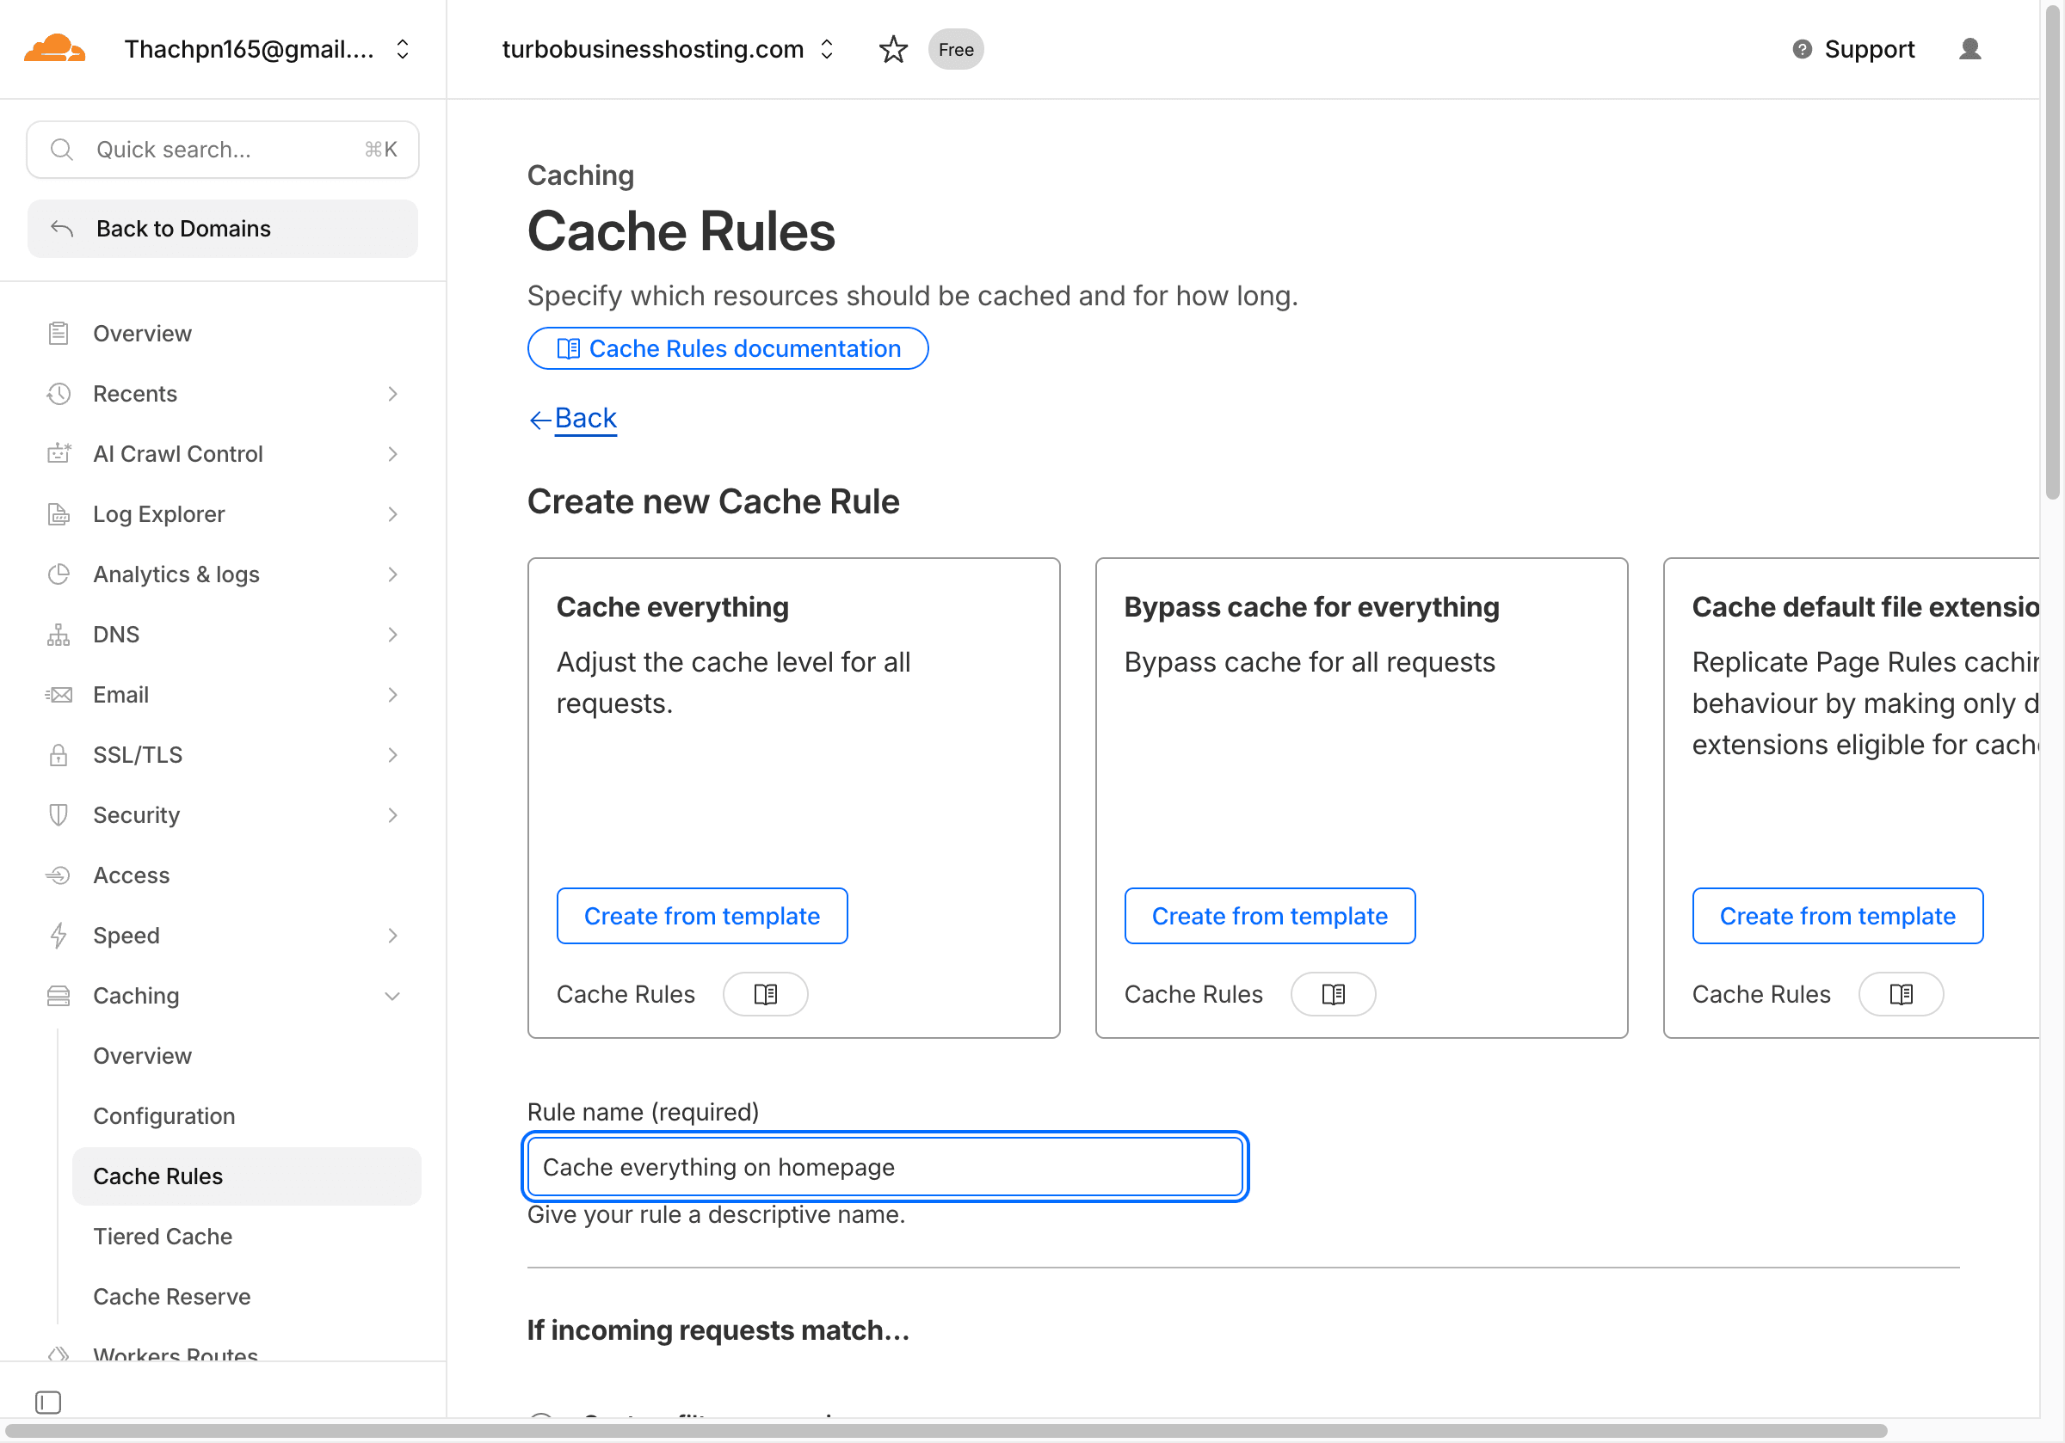Image resolution: width=2065 pixels, height=1443 pixels.
Task: Open the Cache Rules documentation link
Action: 728,349
